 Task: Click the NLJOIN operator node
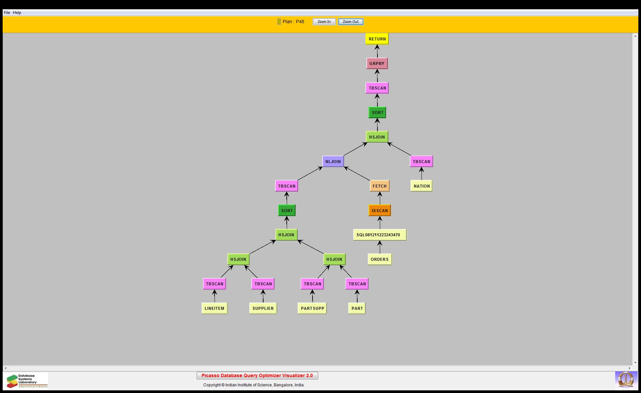(x=333, y=161)
